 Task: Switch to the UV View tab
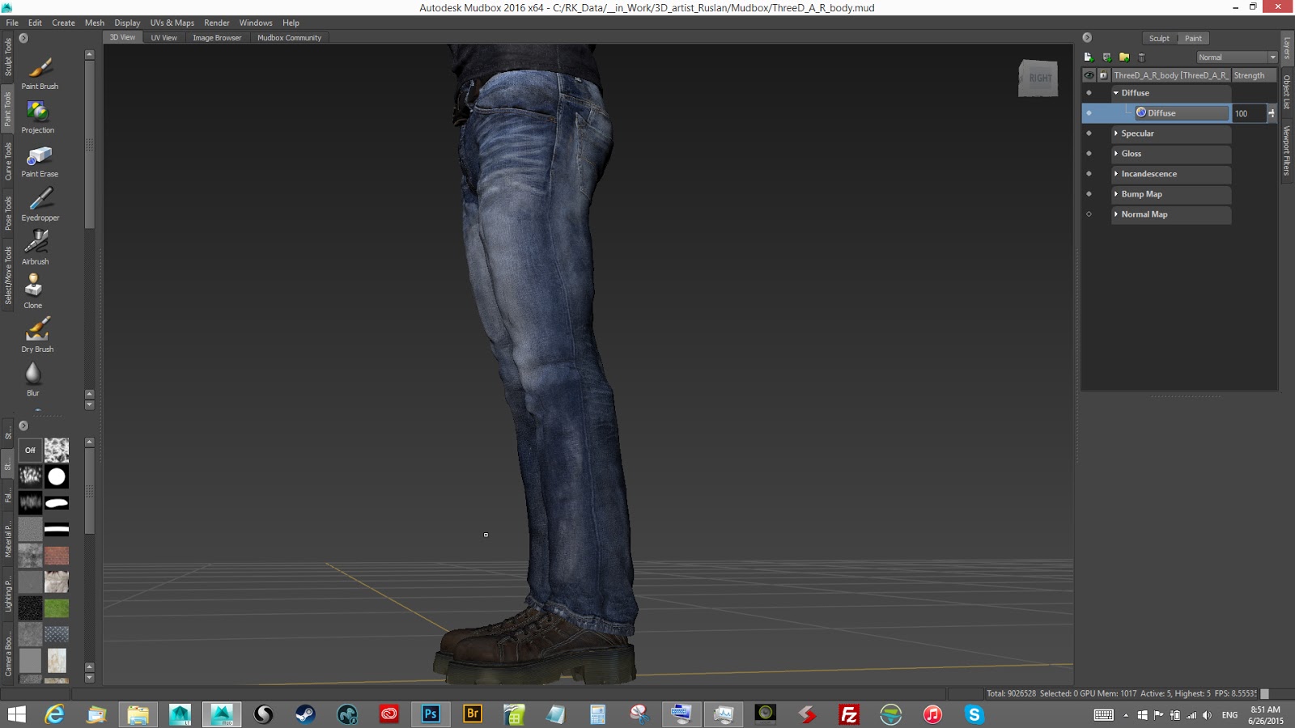tap(163, 38)
